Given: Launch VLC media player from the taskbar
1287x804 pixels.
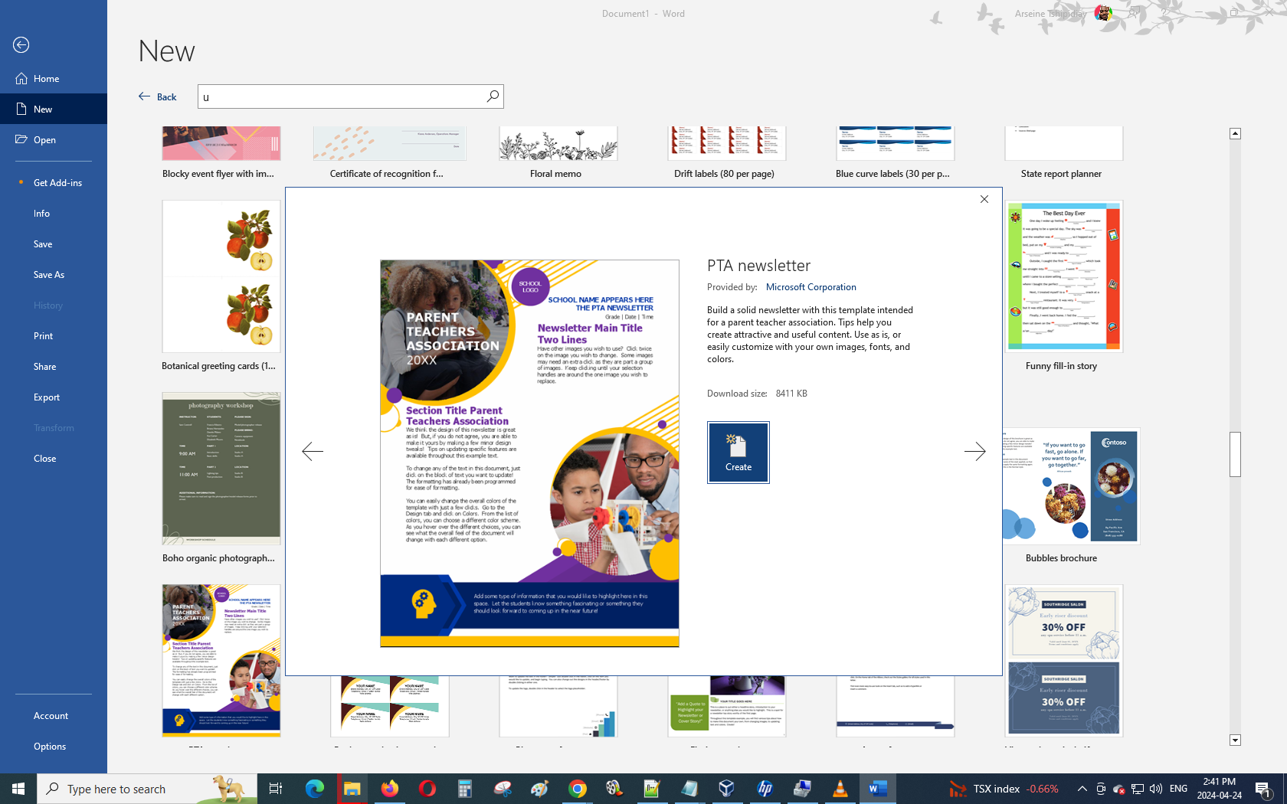Looking at the screenshot, I should click(x=840, y=788).
